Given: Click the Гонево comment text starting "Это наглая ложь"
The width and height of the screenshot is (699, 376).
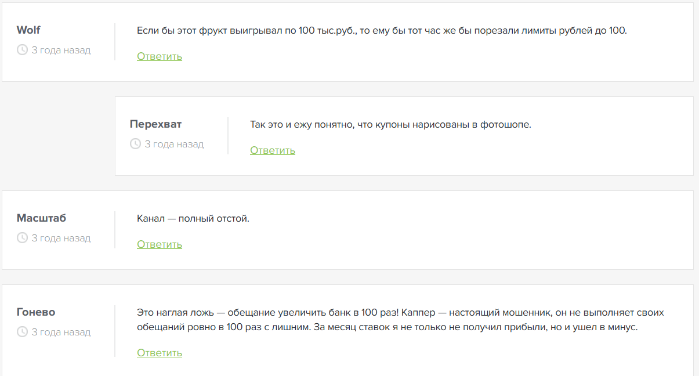Looking at the screenshot, I should tap(400, 320).
